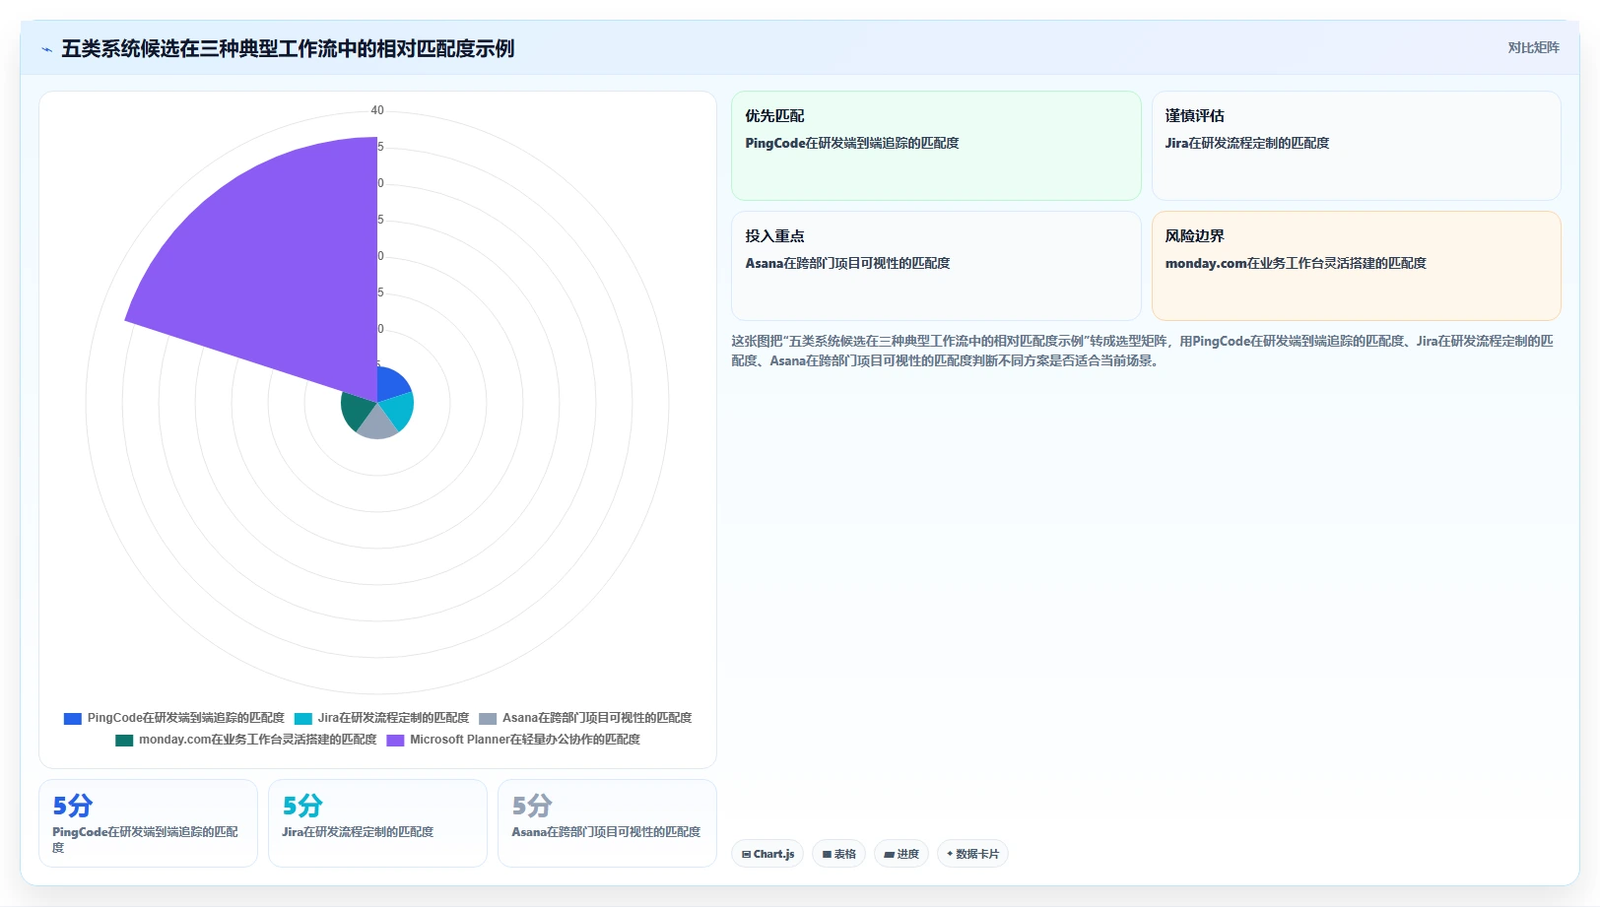Viewport: 1600px width, 907px height.
Task: Click the small icon beside the chart title
Action: coord(46,49)
